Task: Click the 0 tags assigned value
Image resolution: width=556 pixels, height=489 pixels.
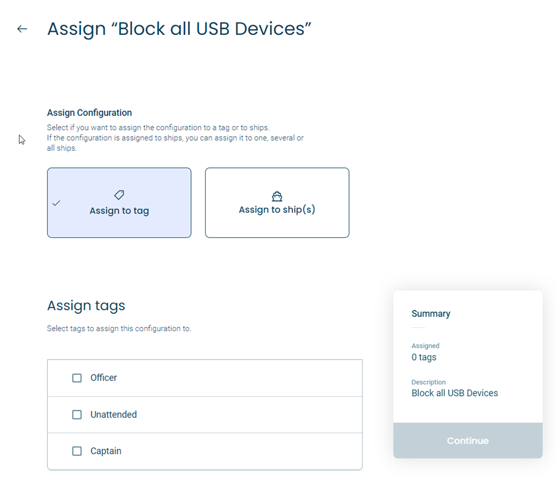Action: (x=424, y=357)
